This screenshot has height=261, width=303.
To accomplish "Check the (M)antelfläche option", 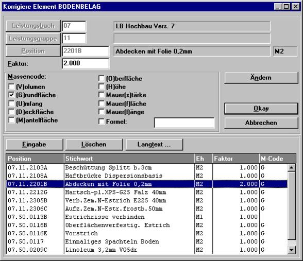I will click(11, 120).
